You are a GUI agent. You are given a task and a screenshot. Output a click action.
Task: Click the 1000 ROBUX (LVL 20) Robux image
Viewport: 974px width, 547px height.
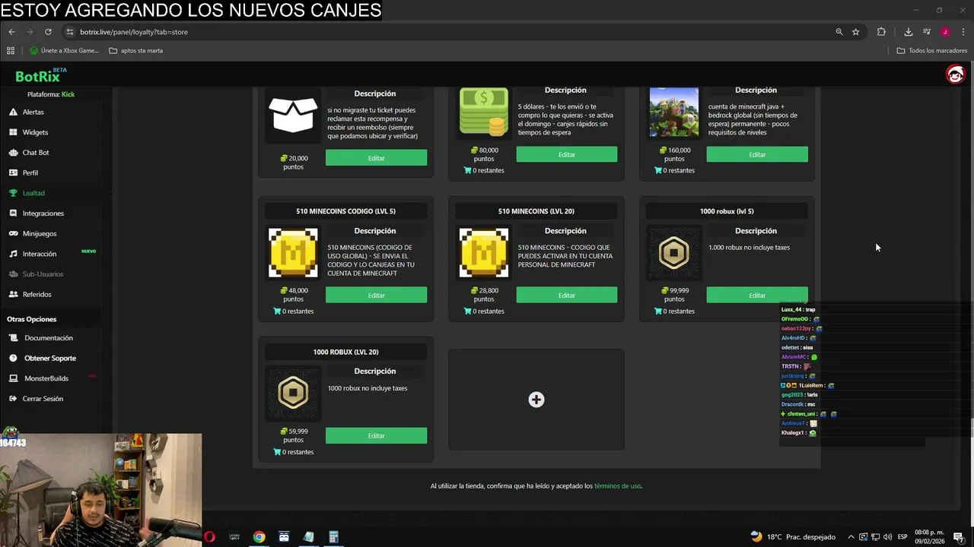[x=293, y=394]
